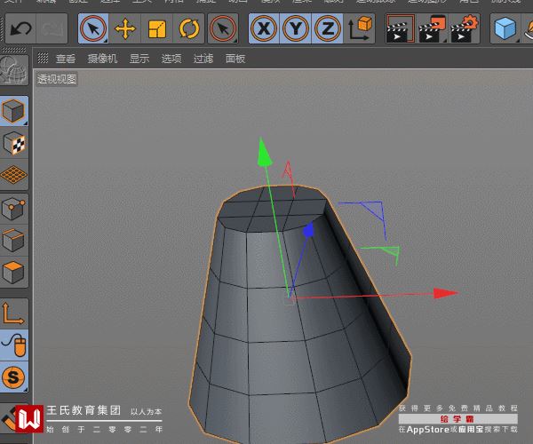533x444 pixels.
Task: Switch to Edges mode
Action: (14, 241)
